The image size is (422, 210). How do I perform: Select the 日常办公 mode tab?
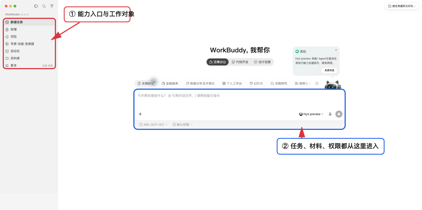218,62
